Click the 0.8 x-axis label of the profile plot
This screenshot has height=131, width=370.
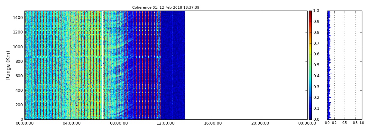355,123
